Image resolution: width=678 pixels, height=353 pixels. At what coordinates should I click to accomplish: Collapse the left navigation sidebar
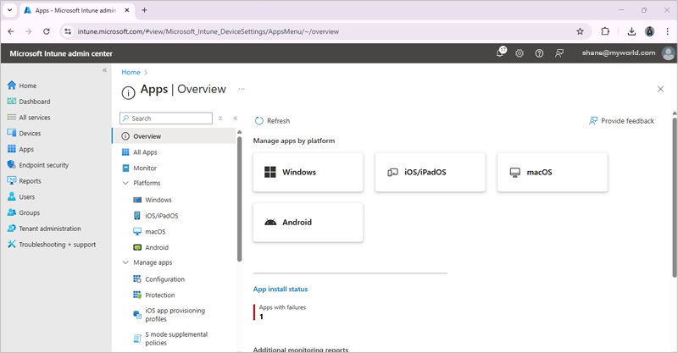(x=104, y=70)
